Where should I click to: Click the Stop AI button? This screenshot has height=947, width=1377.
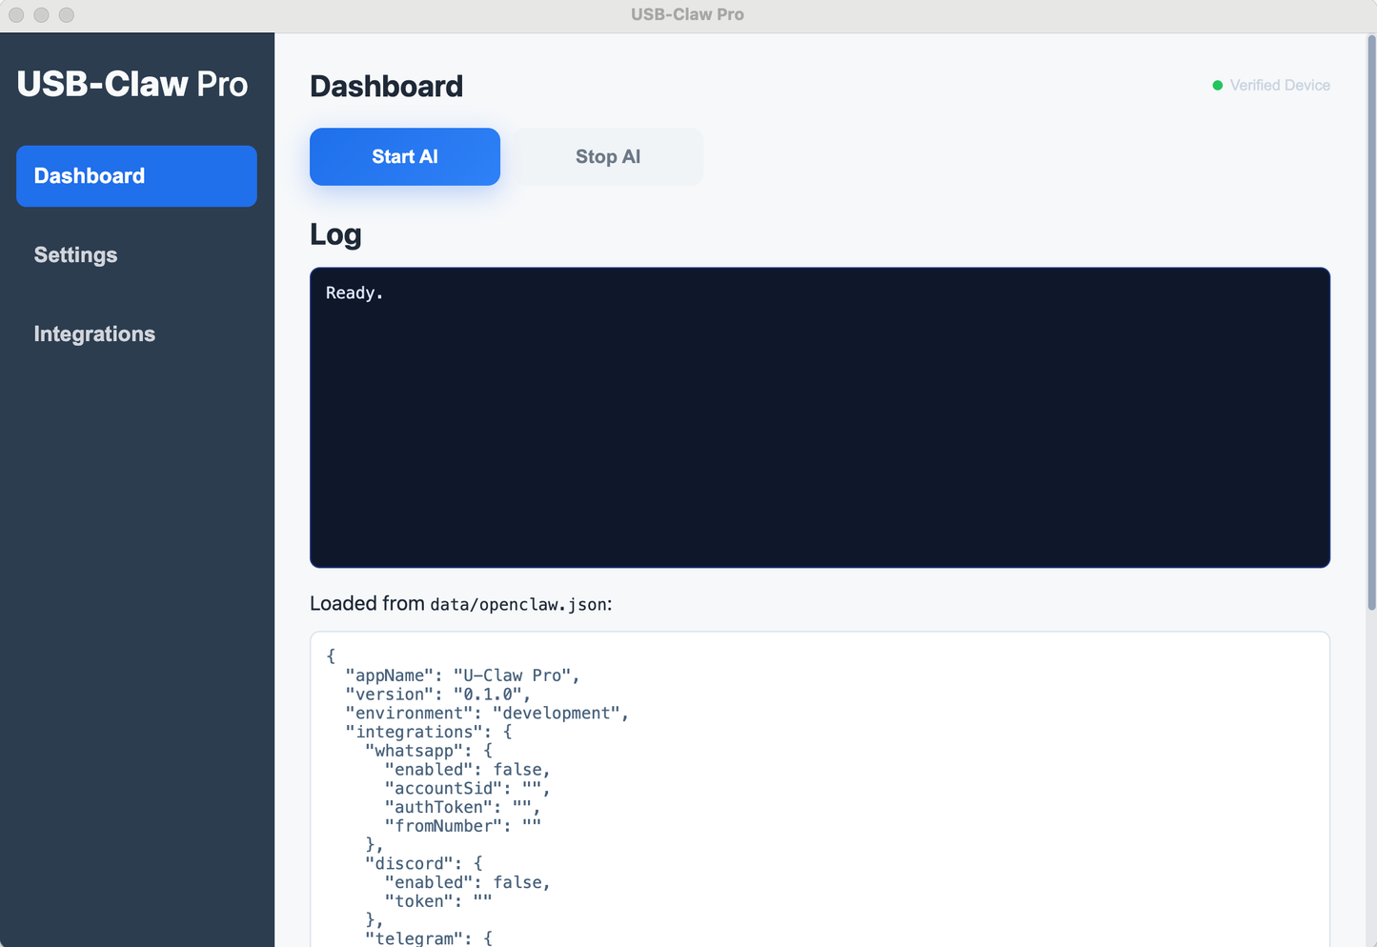coord(608,156)
